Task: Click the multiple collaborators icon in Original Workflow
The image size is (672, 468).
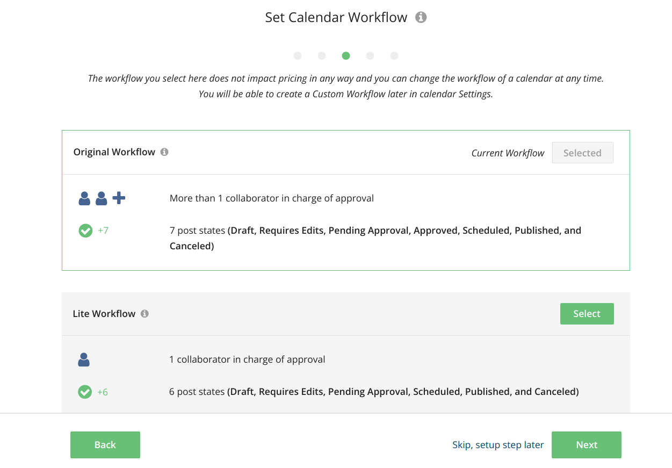Action: click(x=93, y=198)
